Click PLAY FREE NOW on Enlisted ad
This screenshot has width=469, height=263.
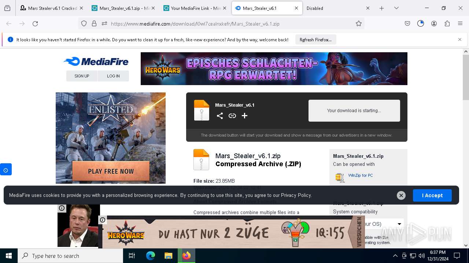pyautogui.click(x=111, y=171)
